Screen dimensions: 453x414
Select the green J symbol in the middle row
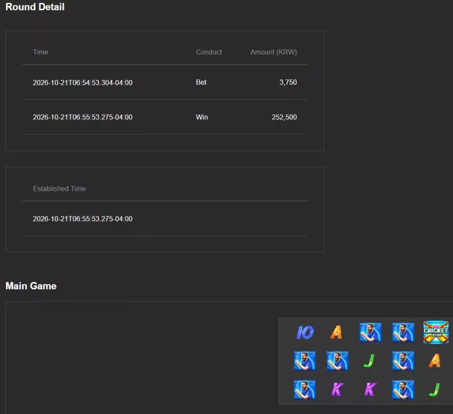pos(369,361)
